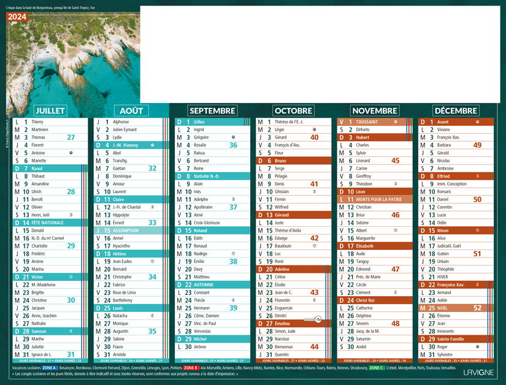Click the ZONE A colour label in footer

50,368
